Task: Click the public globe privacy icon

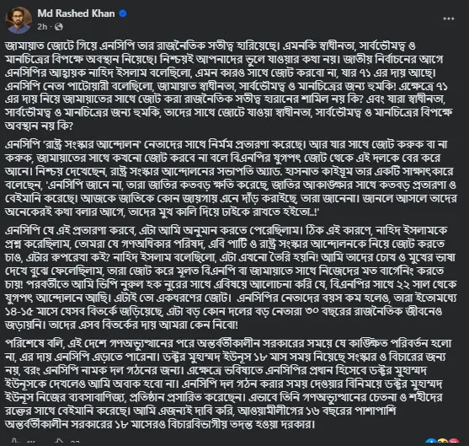Action: (x=59, y=27)
